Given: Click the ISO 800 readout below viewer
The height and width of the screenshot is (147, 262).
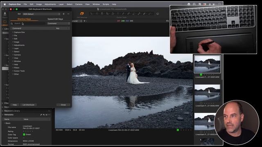Looking at the screenshot, I should 59,130.
